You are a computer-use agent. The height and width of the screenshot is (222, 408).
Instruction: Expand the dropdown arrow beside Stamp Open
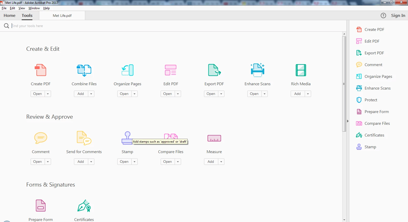point(134,162)
